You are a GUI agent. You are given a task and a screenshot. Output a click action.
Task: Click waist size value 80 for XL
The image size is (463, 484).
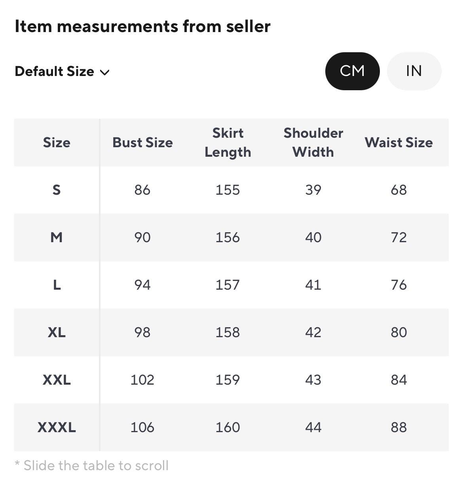click(x=399, y=332)
